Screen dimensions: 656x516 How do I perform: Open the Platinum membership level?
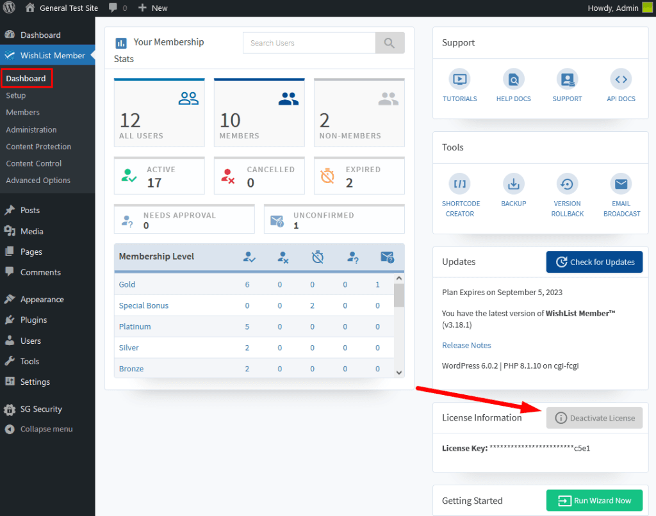click(x=135, y=327)
